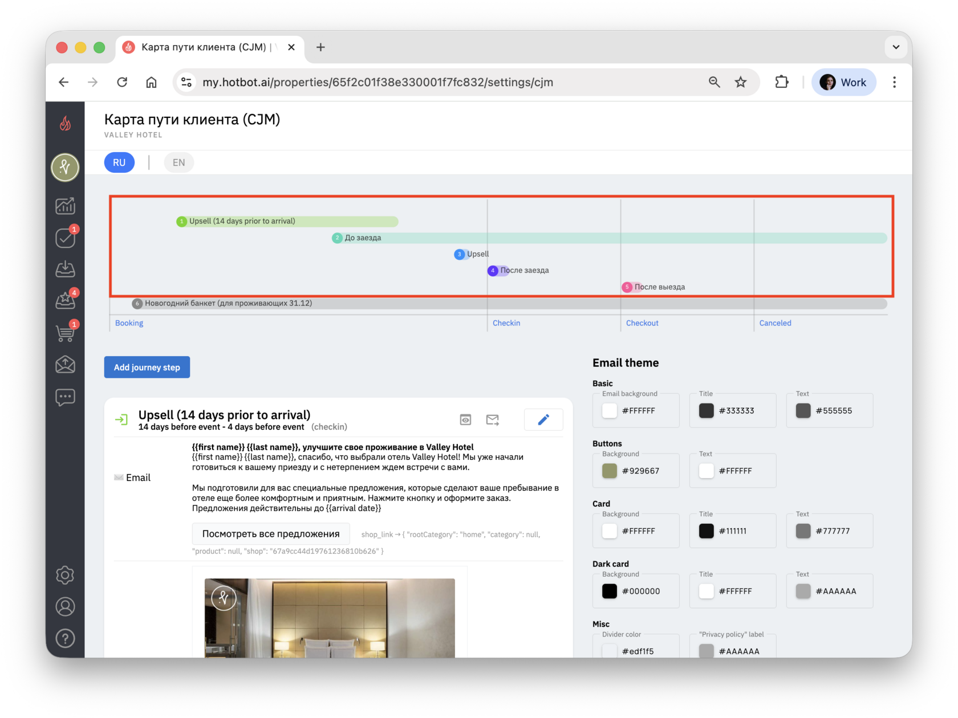Click the Посмотреть все предложения button
The width and height of the screenshot is (958, 718).
click(271, 534)
